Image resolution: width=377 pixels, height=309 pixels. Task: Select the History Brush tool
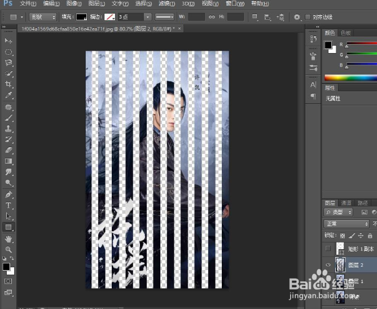[8, 139]
